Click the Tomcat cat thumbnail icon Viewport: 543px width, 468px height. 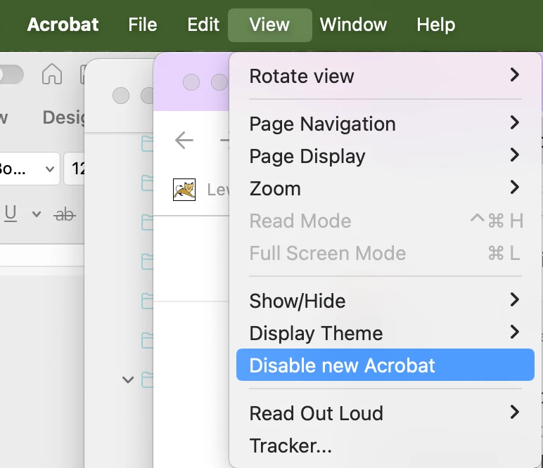tap(184, 190)
